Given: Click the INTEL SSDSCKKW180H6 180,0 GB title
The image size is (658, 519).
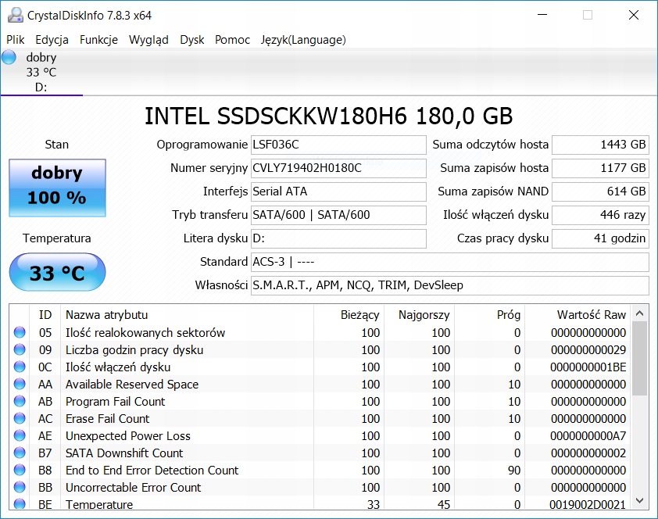Looking at the screenshot, I should pyautogui.click(x=328, y=116).
